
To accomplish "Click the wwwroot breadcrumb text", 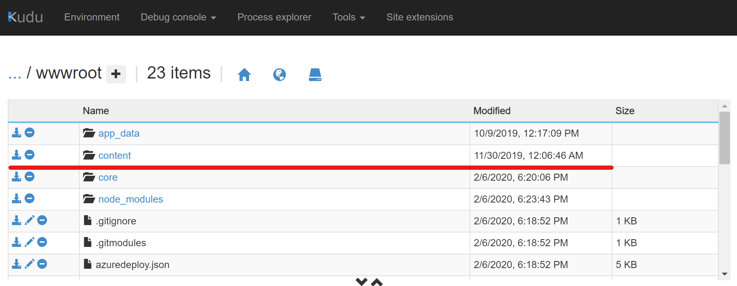I will pos(69,73).
